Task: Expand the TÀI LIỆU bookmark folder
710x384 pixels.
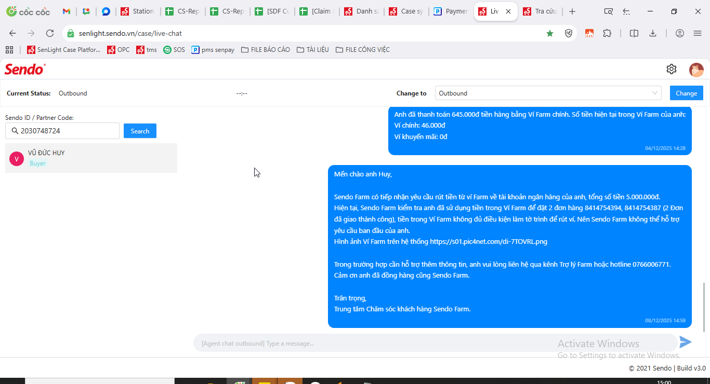Action: [x=312, y=50]
